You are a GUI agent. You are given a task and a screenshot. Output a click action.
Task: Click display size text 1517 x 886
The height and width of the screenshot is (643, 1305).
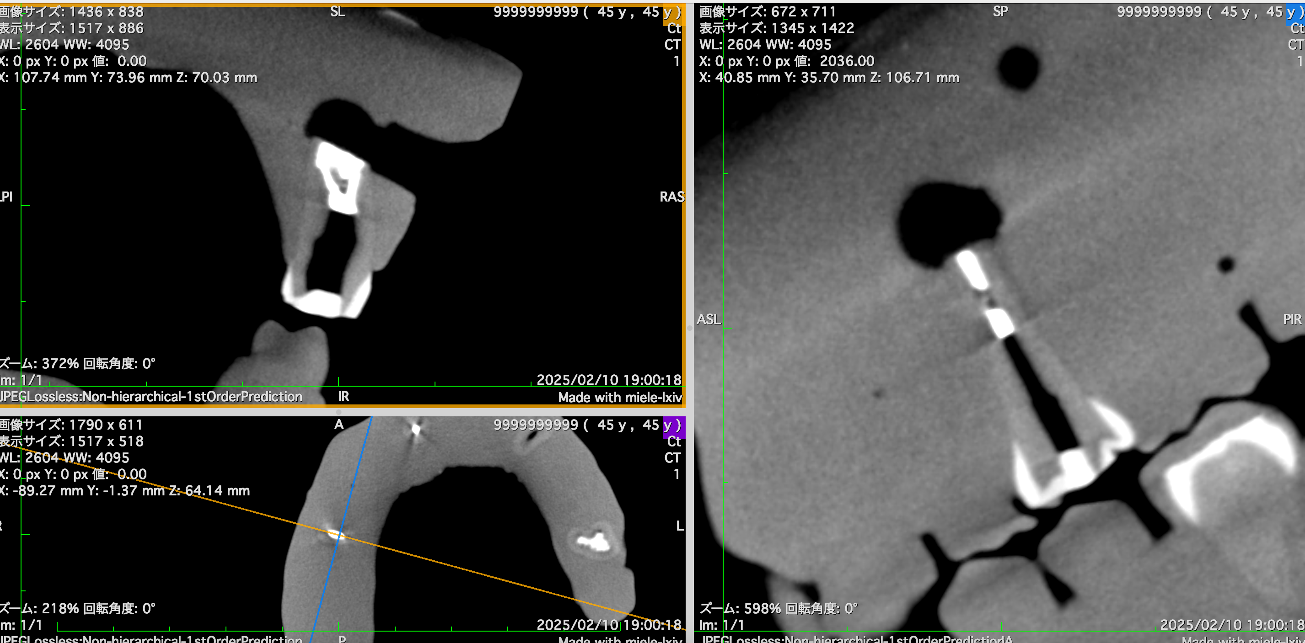click(71, 28)
